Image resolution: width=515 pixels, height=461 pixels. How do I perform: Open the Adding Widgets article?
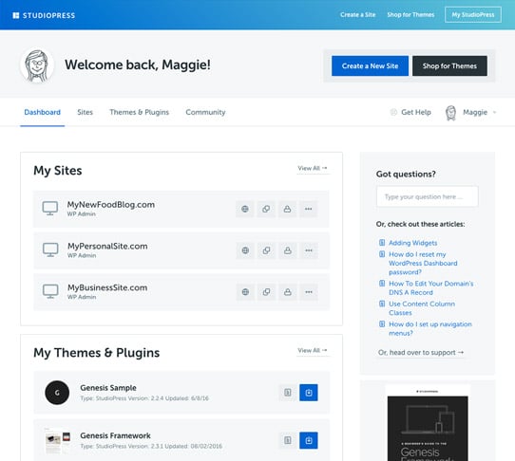click(412, 243)
